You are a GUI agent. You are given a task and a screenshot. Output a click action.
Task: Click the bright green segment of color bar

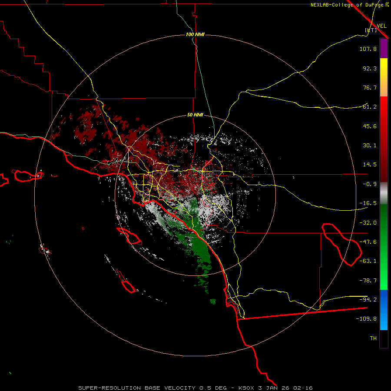(384, 247)
